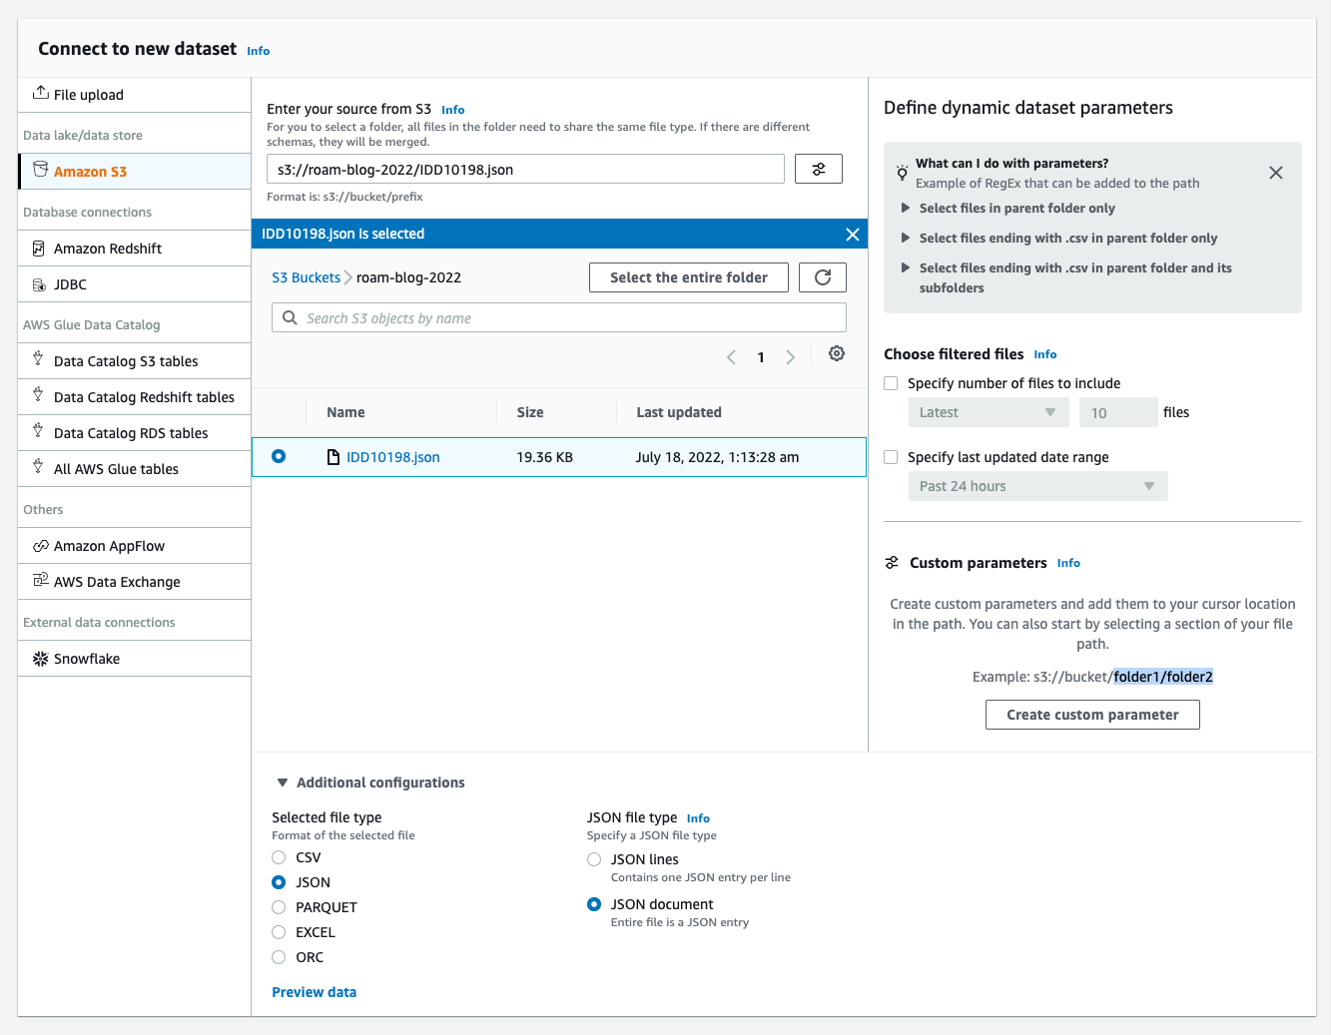Open Info link next to 'Choose filtered files'
1331x1035 pixels.
[x=1044, y=354]
